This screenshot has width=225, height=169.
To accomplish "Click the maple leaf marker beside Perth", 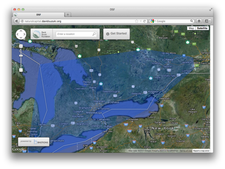I will (x=151, y=78).
